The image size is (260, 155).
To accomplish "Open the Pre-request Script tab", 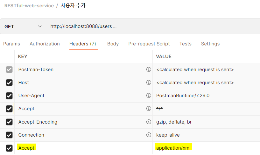I will pyautogui.click(x=149, y=44).
